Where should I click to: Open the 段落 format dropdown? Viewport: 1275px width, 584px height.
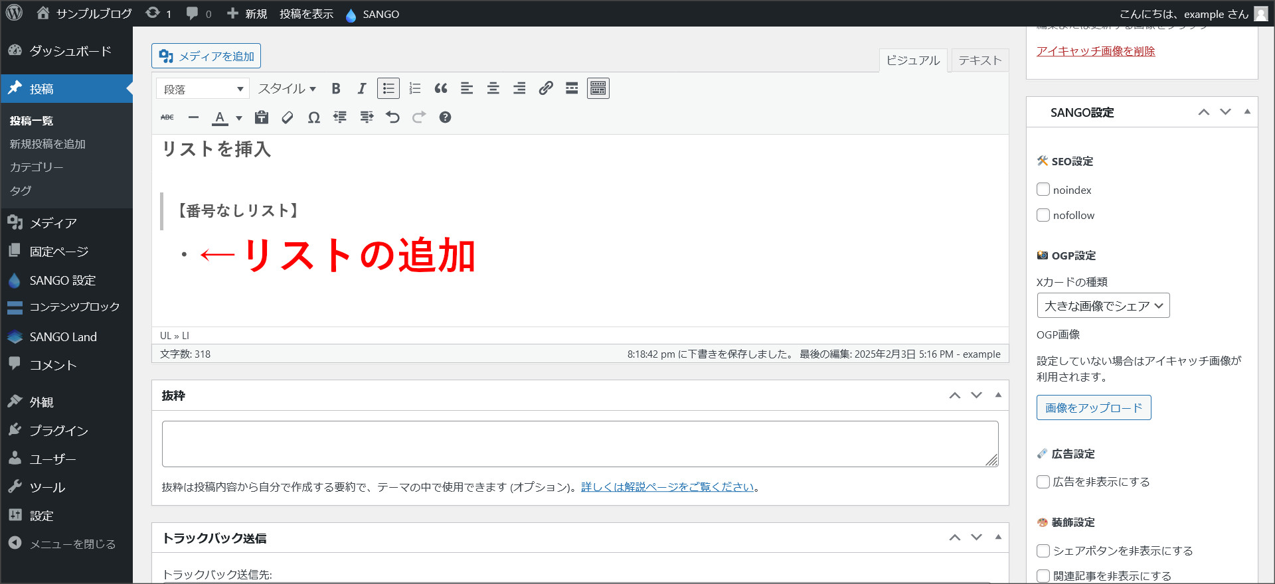pyautogui.click(x=203, y=89)
